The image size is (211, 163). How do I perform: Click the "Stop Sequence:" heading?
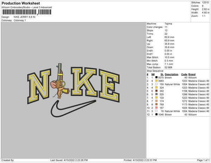pos(155,71)
